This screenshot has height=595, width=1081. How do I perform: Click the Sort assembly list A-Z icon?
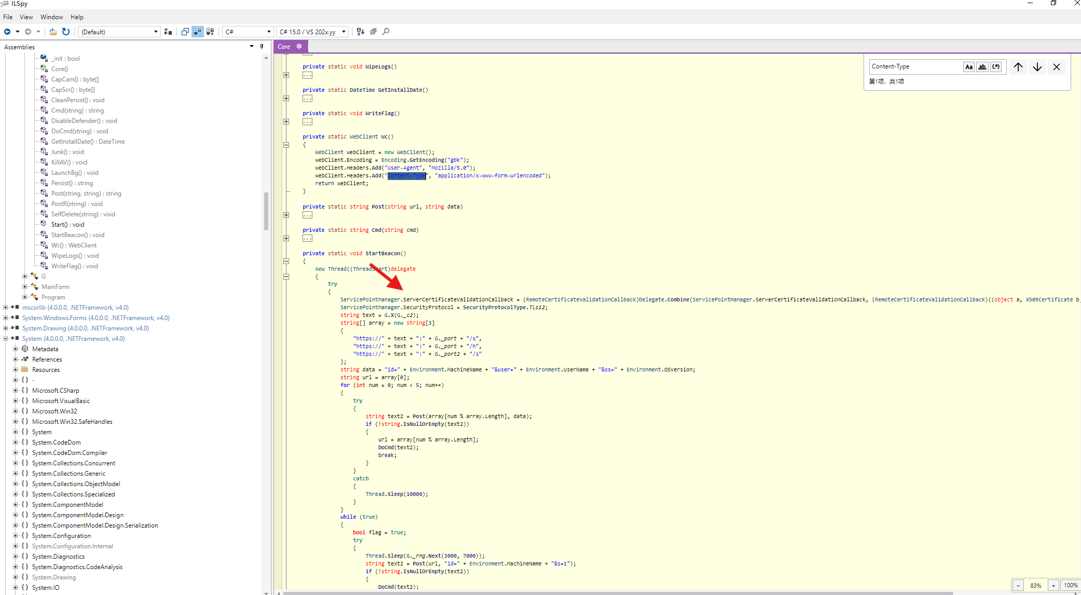361,32
